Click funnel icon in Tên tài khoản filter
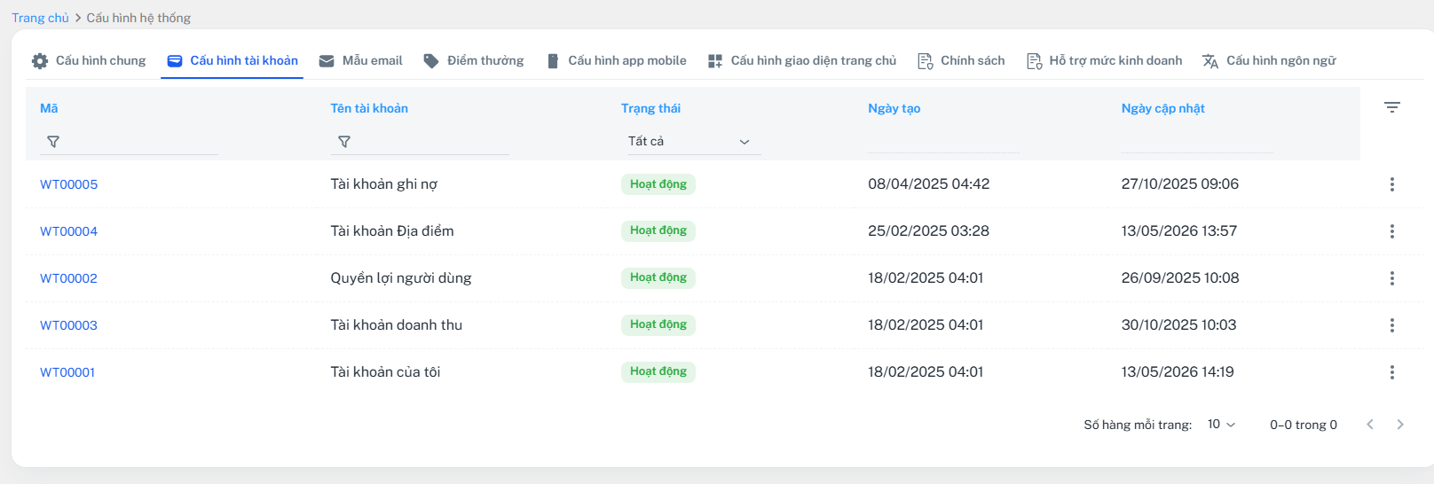This screenshot has height=484, width=1434. 344,142
